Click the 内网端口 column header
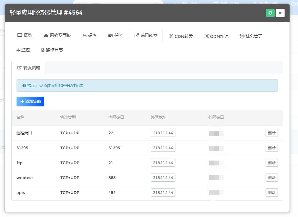The height and width of the screenshot is (217, 298). click(116, 117)
